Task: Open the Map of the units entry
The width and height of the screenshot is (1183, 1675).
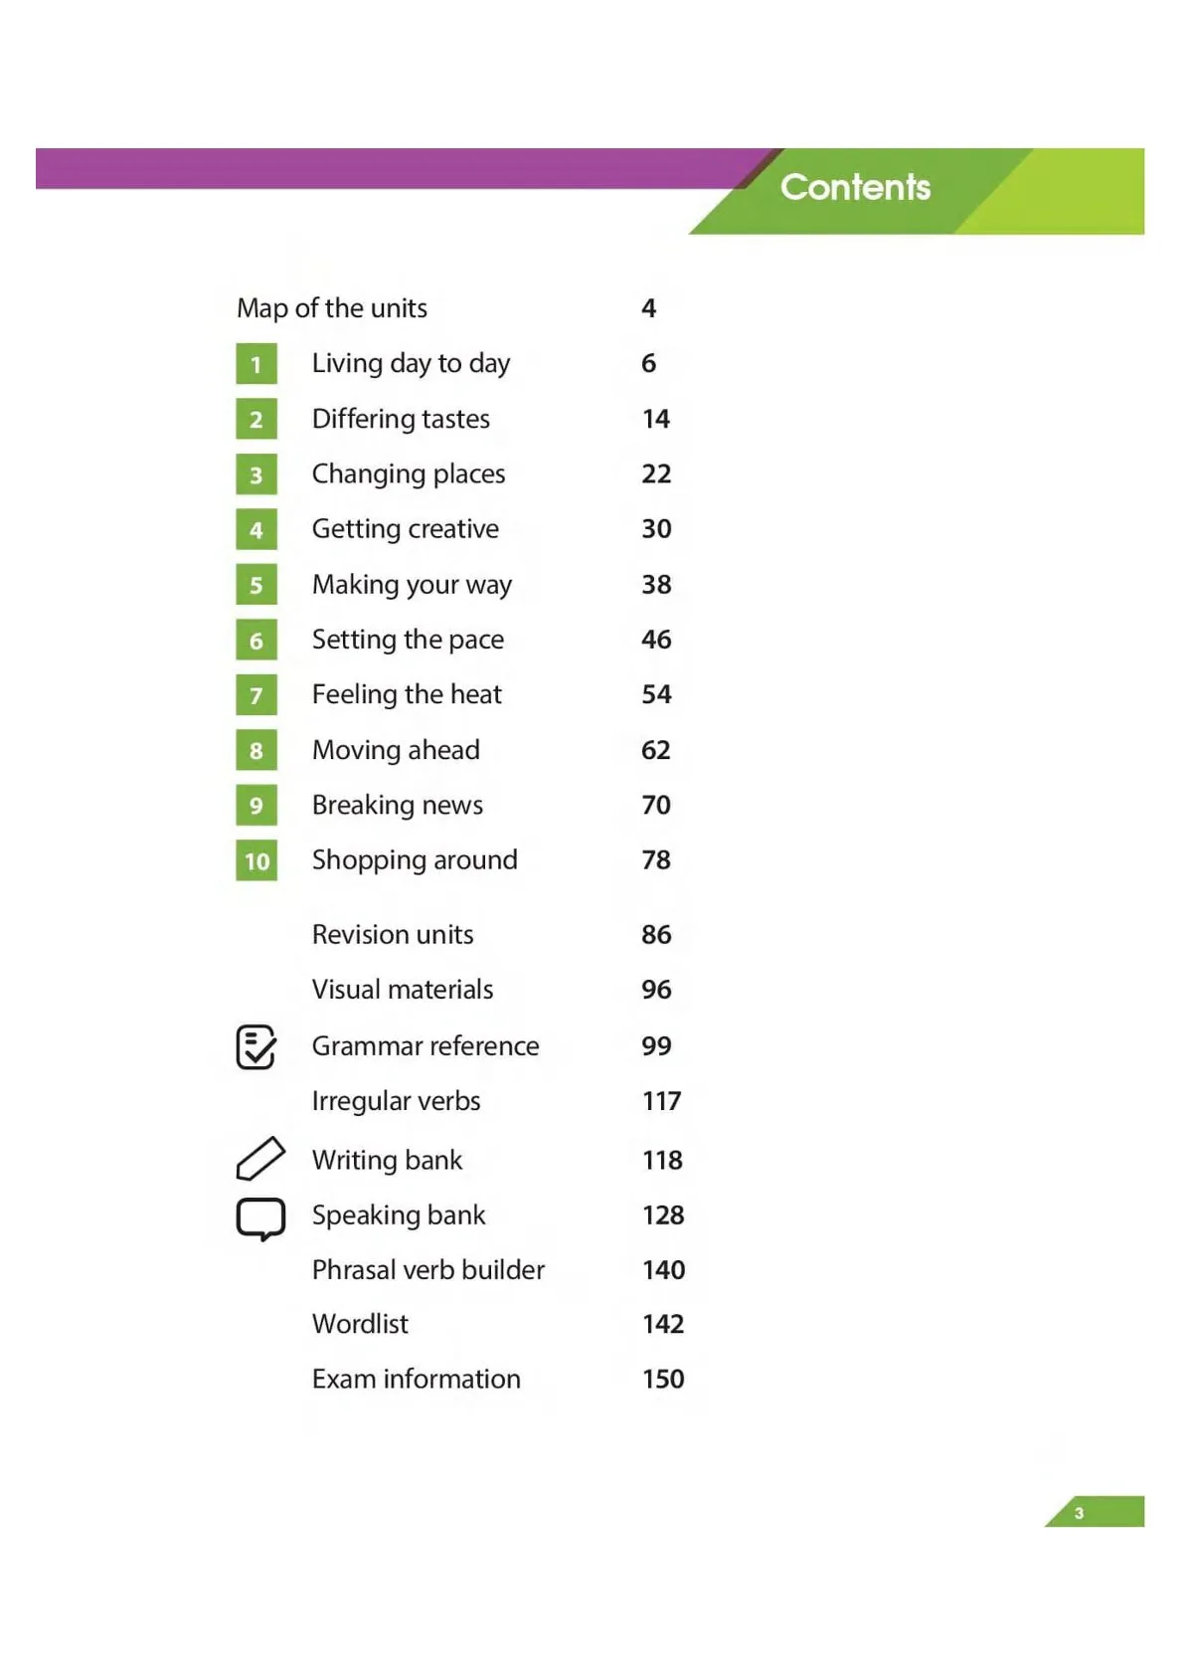Action: tap(332, 308)
